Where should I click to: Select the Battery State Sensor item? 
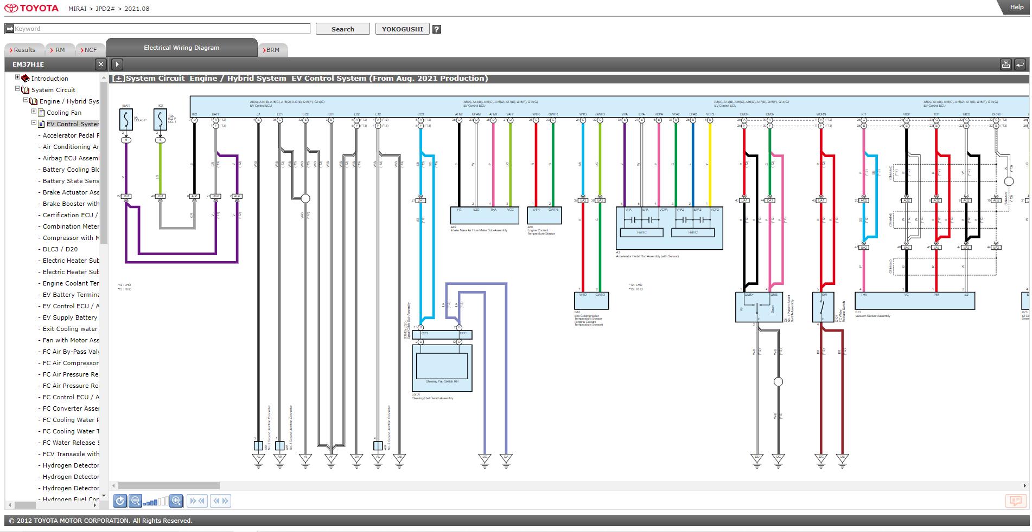(71, 181)
